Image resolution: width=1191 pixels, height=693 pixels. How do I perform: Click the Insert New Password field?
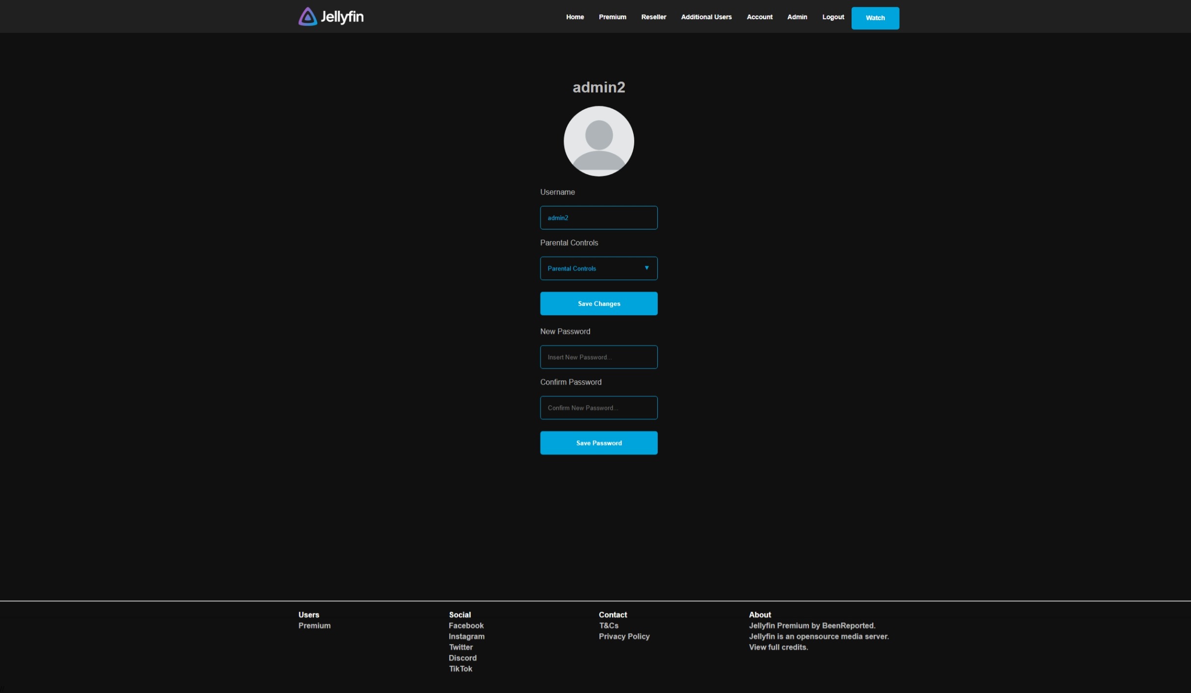click(x=598, y=357)
